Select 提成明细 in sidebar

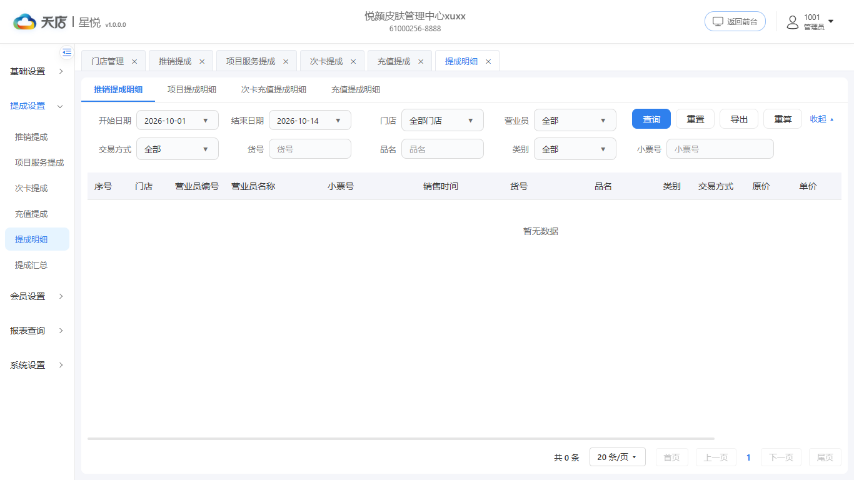[x=37, y=239]
